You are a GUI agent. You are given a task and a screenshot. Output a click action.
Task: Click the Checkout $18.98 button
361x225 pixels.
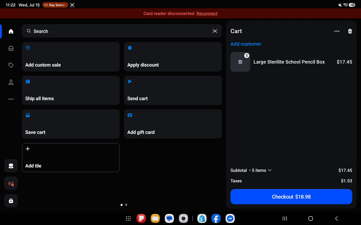[x=291, y=197]
